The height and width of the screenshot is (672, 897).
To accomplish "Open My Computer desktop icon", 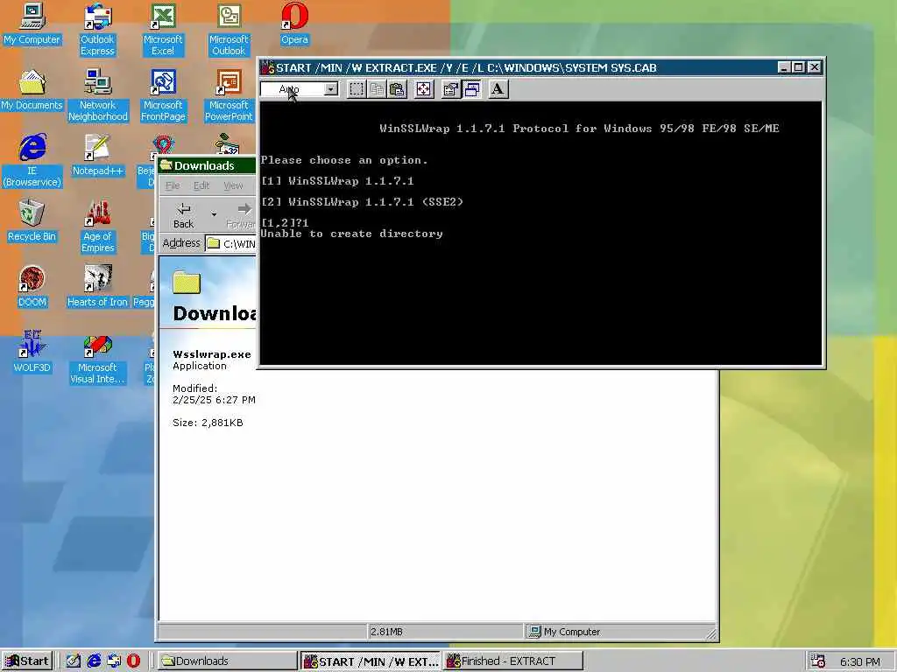I will pos(32,24).
